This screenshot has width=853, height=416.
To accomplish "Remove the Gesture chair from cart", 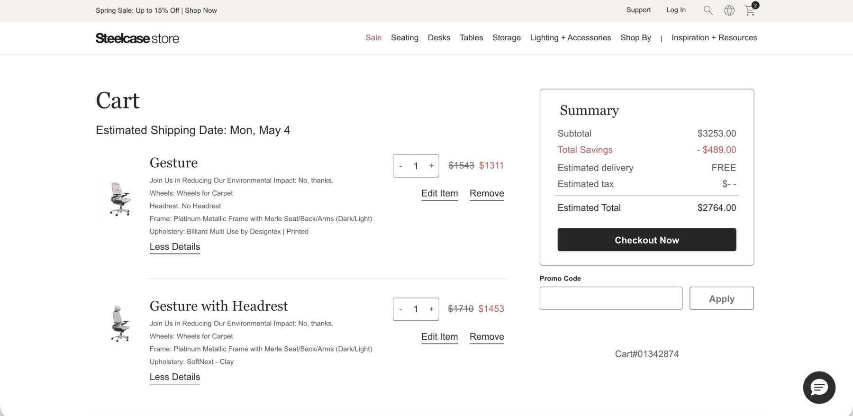I will point(487,193).
